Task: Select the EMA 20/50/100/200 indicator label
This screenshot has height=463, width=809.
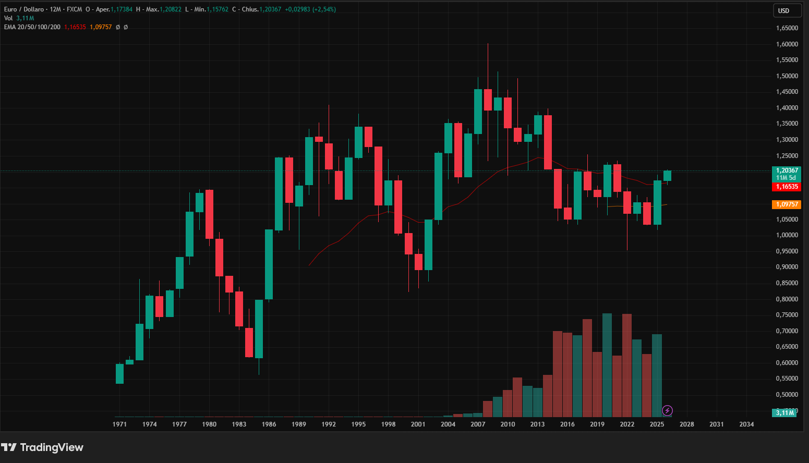Action: coord(32,27)
